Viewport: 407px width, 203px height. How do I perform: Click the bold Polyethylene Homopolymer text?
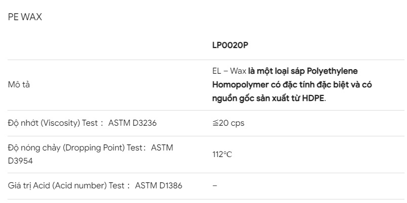coord(285,78)
